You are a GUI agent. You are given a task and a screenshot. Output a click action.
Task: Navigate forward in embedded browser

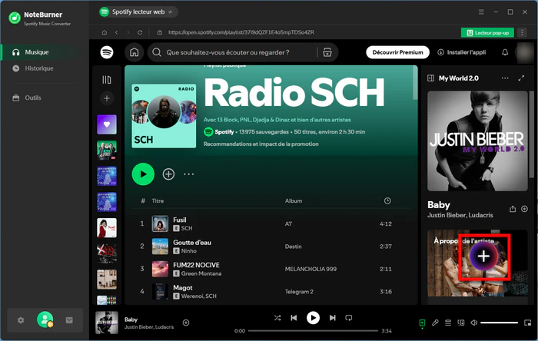coord(128,32)
